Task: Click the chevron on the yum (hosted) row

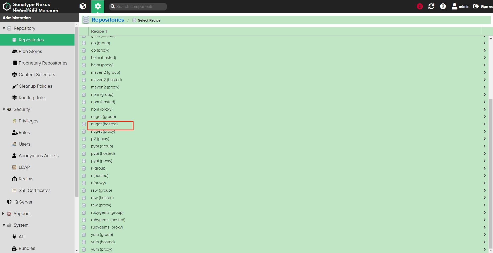Action: 485,242
